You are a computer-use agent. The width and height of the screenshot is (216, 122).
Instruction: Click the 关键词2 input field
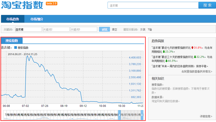tap(56, 29)
